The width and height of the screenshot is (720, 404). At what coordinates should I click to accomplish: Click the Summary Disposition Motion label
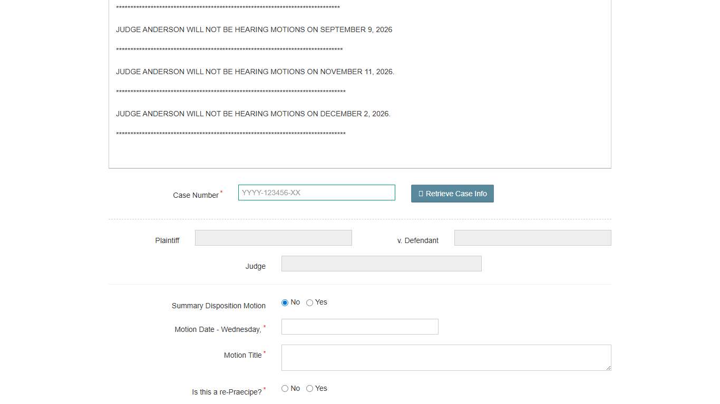(x=218, y=306)
